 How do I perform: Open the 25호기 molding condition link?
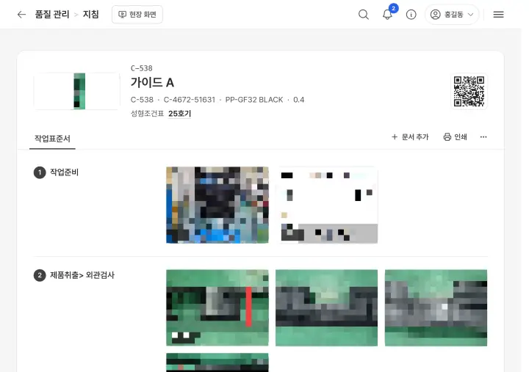coord(179,114)
